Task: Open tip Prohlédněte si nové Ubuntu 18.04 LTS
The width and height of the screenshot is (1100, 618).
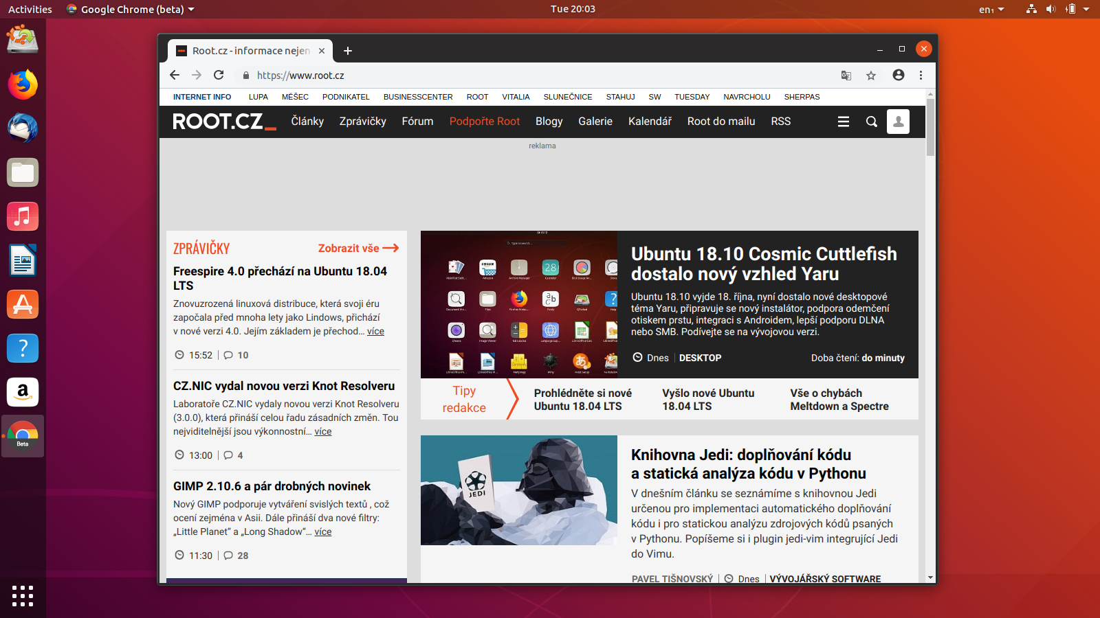Action: [x=583, y=400]
